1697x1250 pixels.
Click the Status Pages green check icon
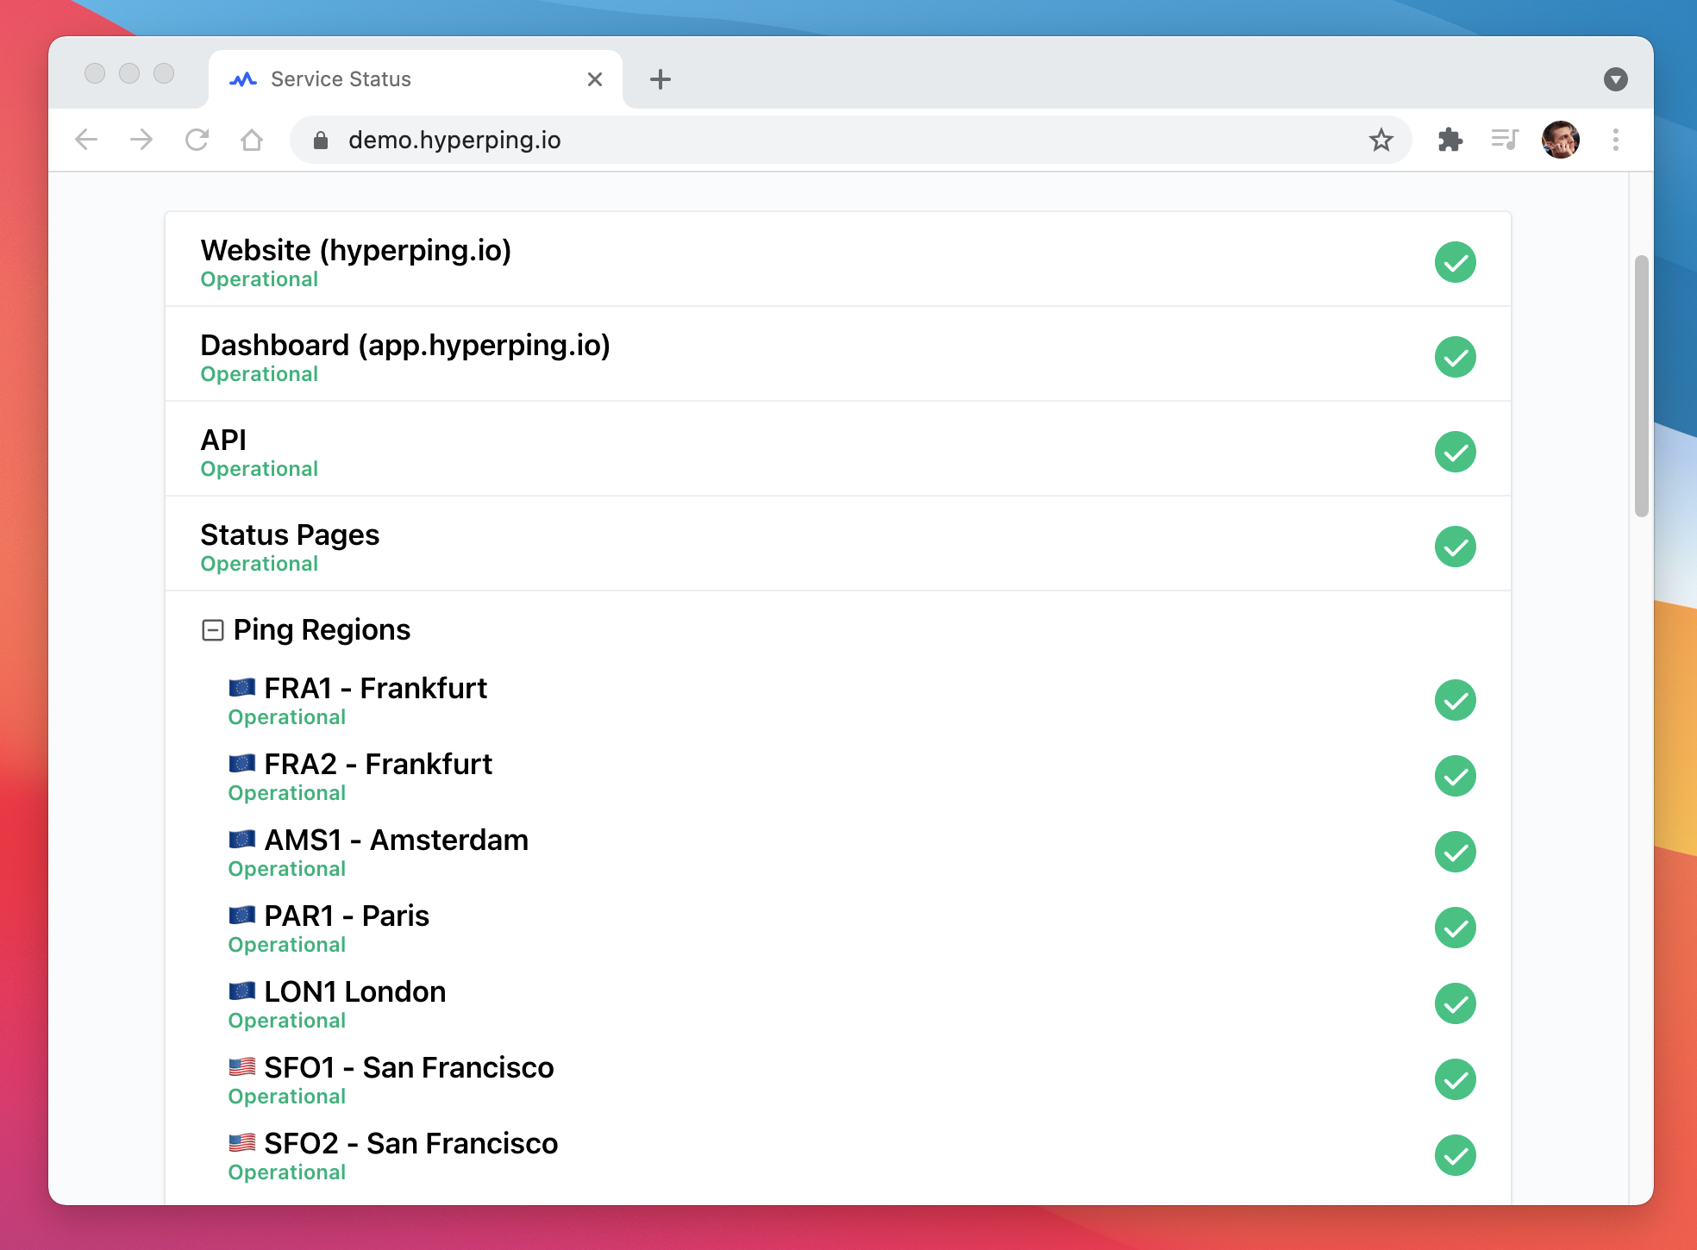coord(1456,547)
